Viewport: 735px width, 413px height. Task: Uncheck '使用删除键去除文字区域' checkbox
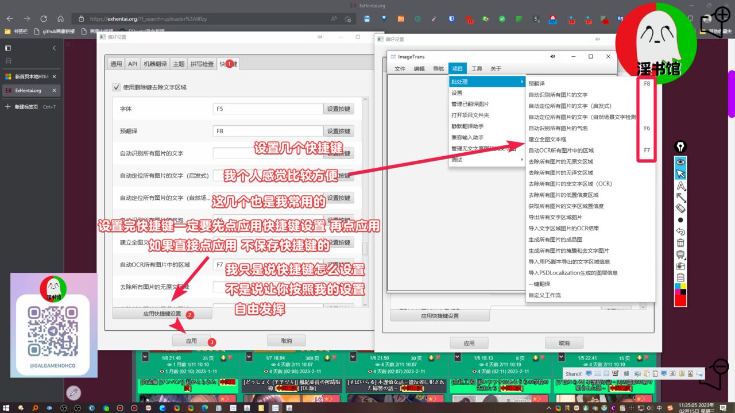pos(117,87)
